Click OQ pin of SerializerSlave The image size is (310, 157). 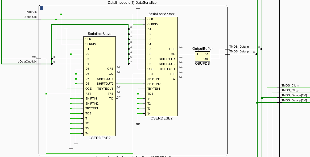coord(111,74)
